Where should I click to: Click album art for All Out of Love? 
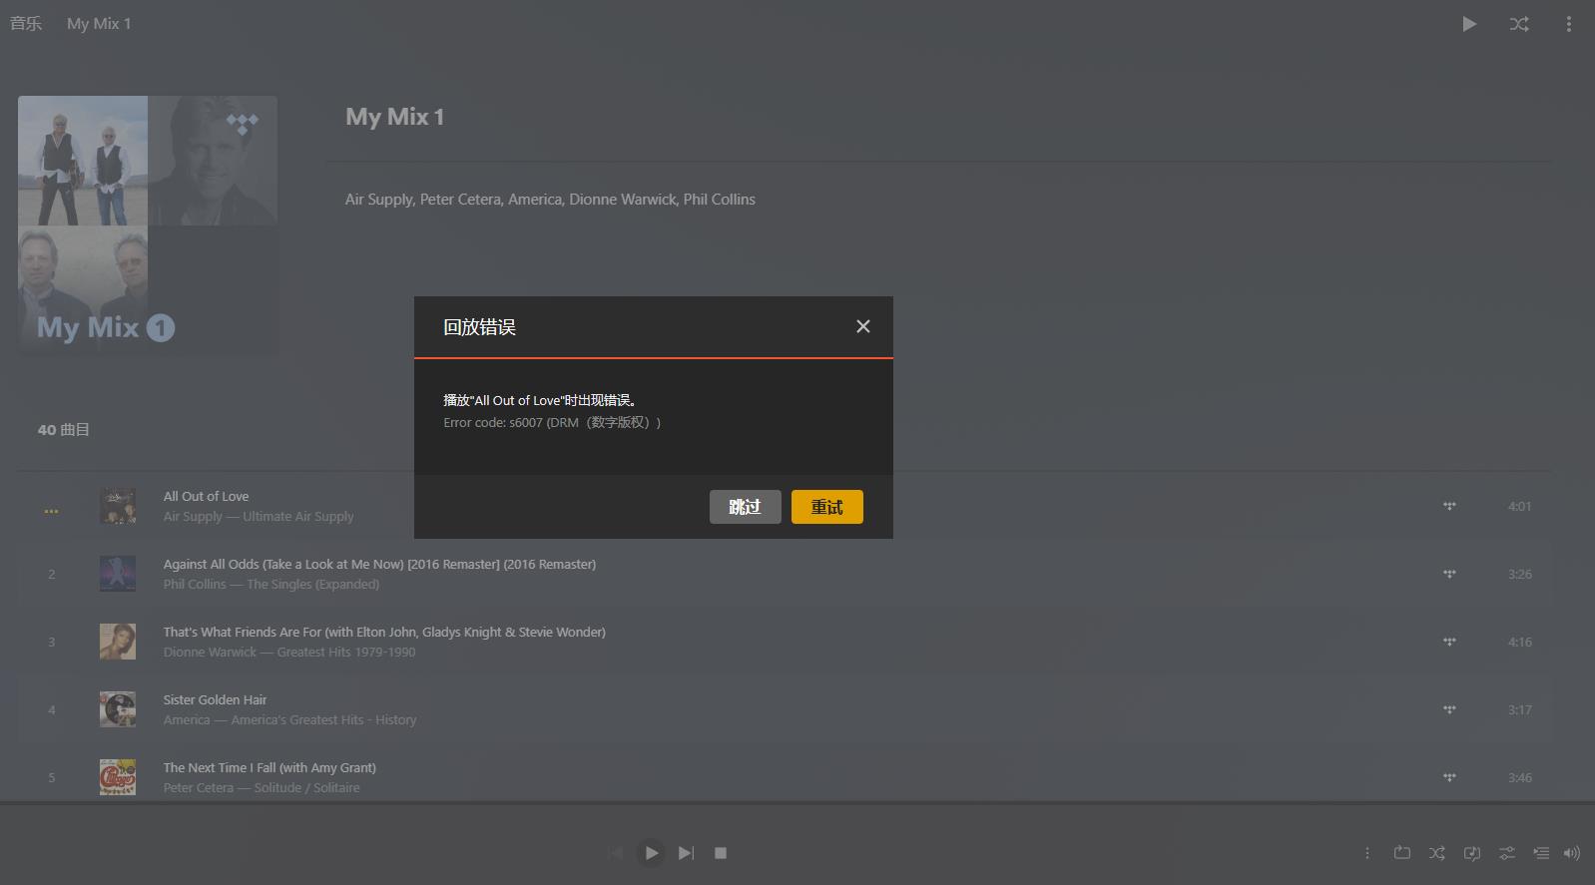coord(118,506)
